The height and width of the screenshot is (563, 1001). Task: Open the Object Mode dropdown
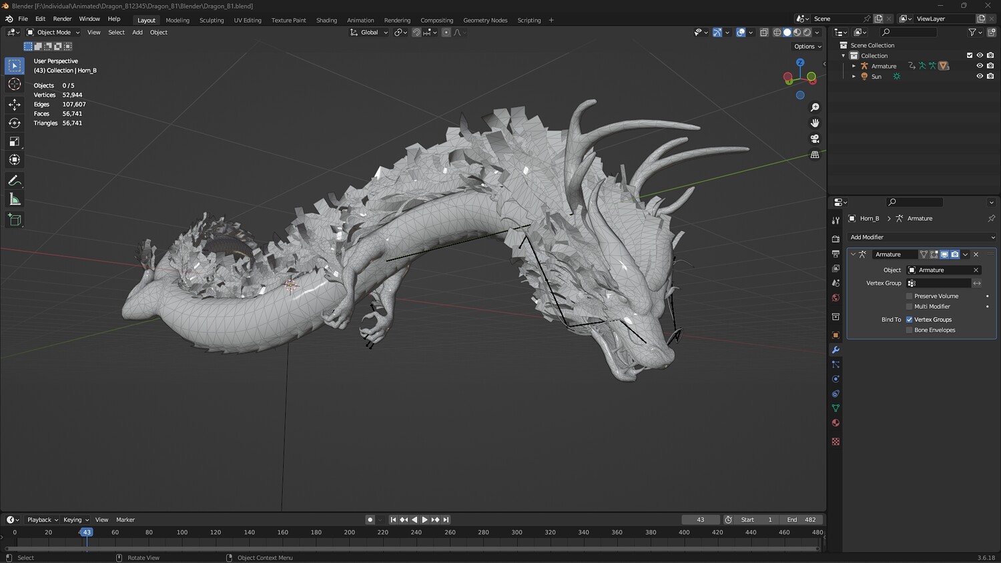coord(53,32)
